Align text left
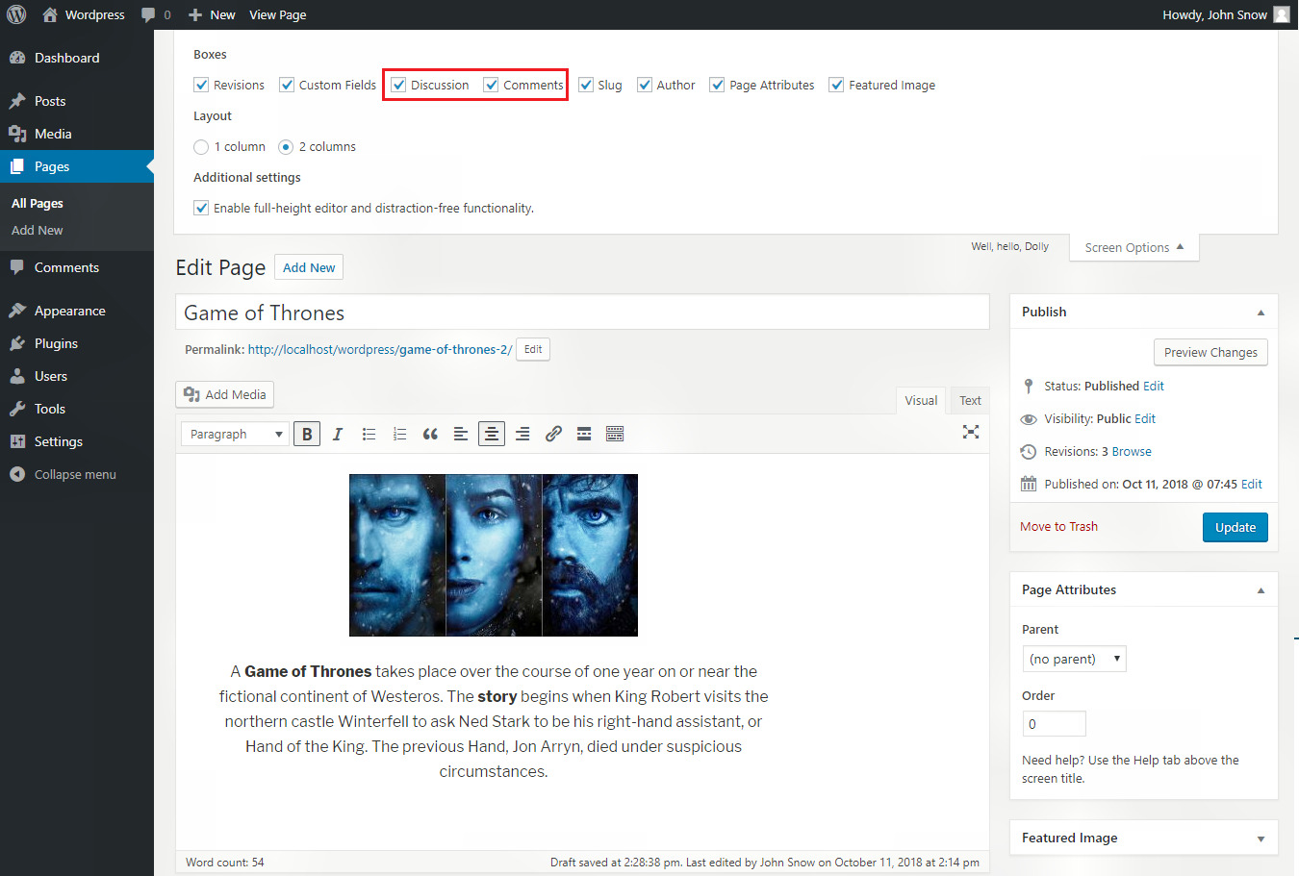This screenshot has height=876, width=1299. (461, 435)
